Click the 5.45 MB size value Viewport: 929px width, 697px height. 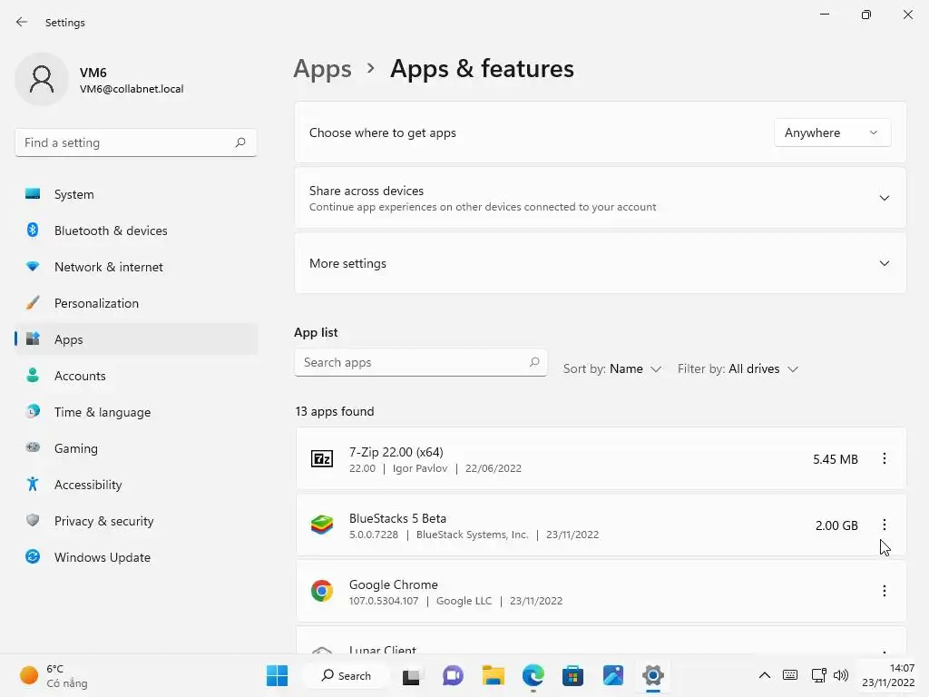point(836,459)
